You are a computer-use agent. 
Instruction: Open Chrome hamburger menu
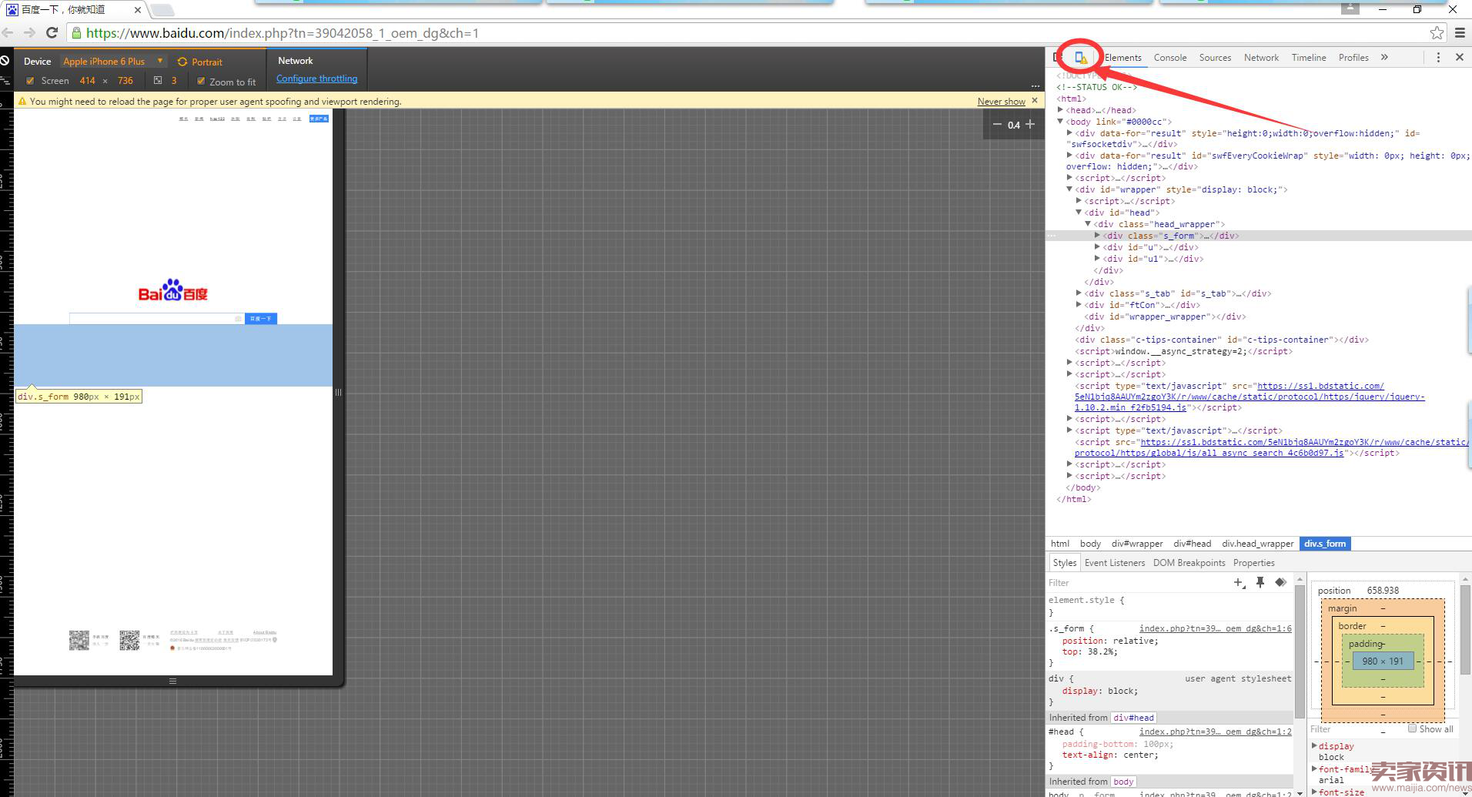(1460, 32)
